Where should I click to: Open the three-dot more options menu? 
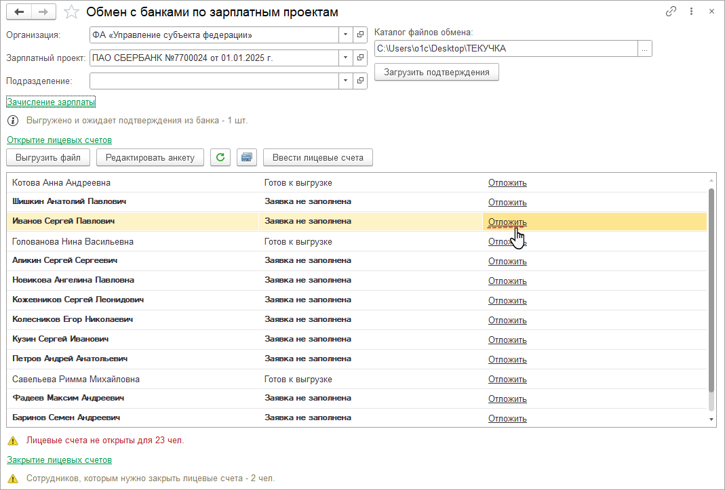[x=691, y=12]
